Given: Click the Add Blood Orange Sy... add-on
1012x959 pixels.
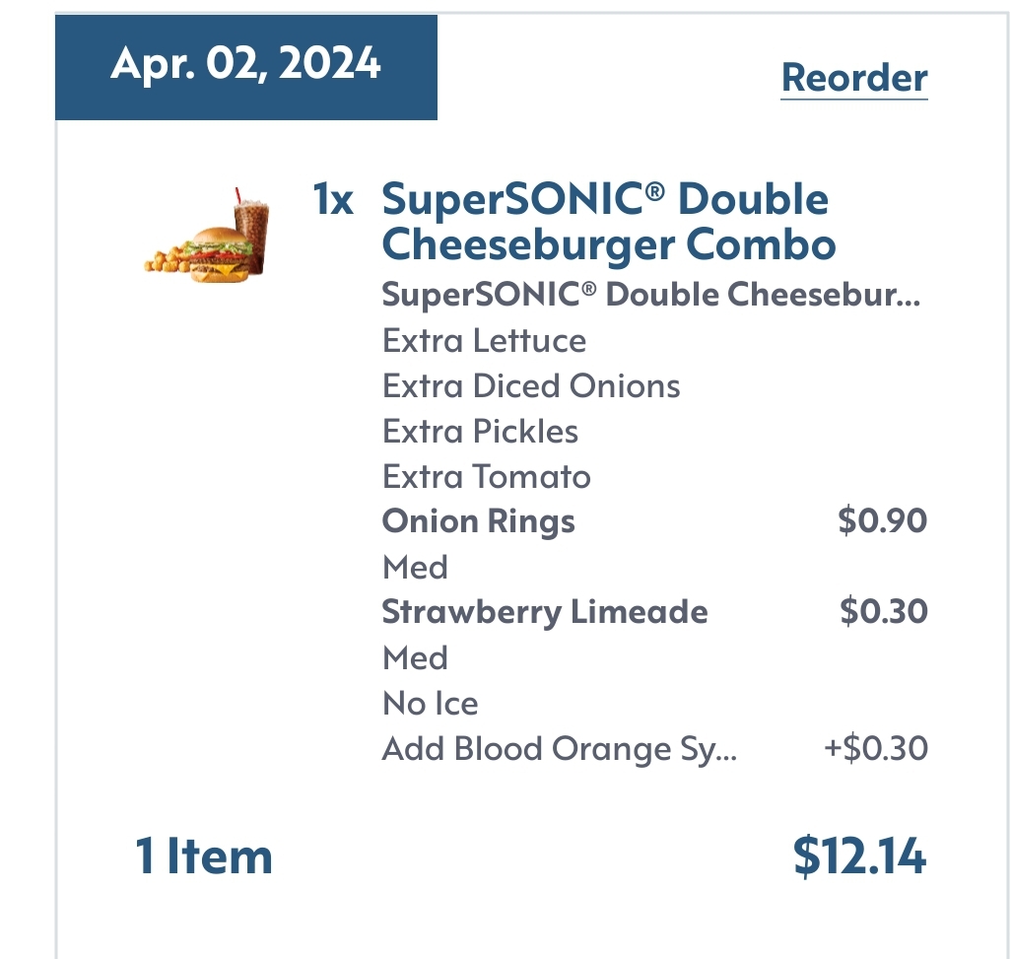Looking at the screenshot, I should point(559,749).
